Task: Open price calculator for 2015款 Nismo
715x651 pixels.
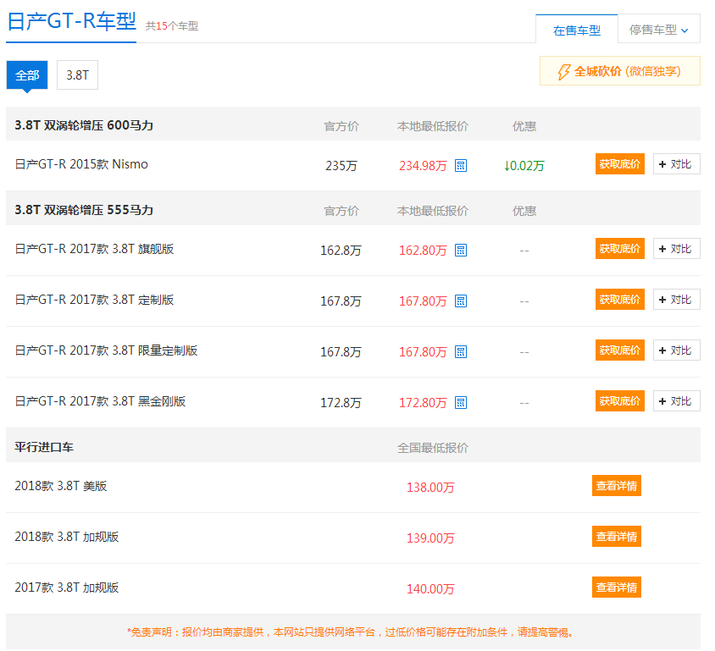Action: (461, 165)
